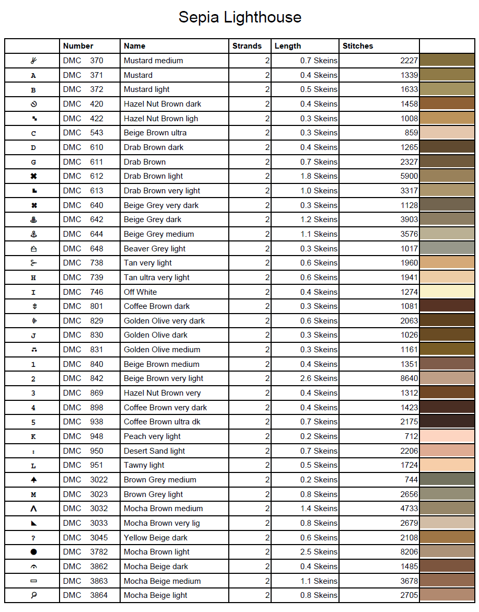Select the 8640 stitches count cell
Viewport: 479px width, 612px height.
[x=408, y=378]
